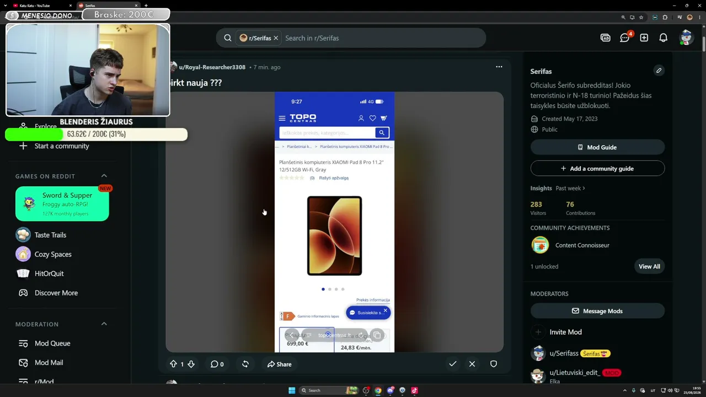The image size is (706, 397).
Task: Switch to the Serifas browser tab
Action: pos(108,6)
